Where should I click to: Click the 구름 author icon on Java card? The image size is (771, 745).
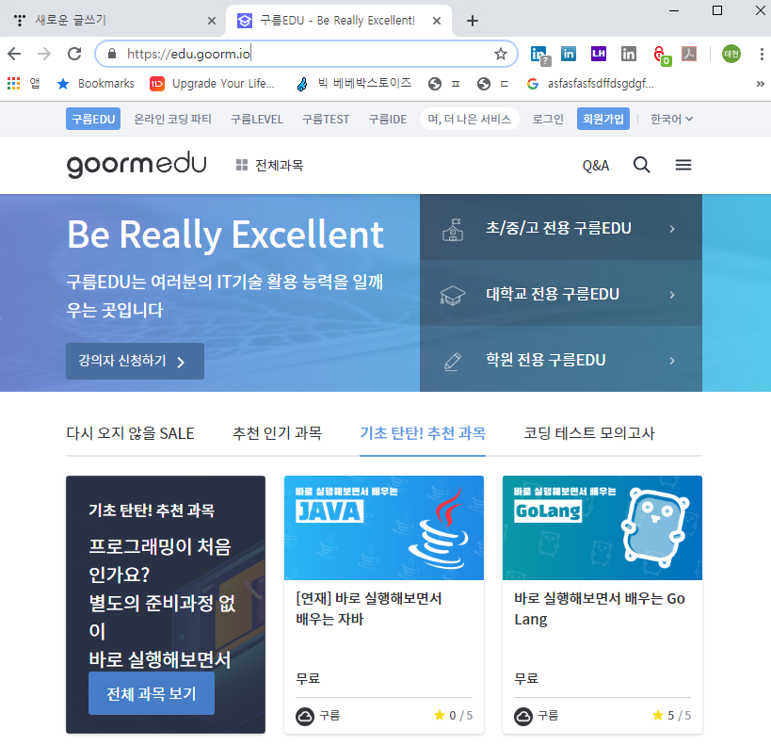coord(305,716)
